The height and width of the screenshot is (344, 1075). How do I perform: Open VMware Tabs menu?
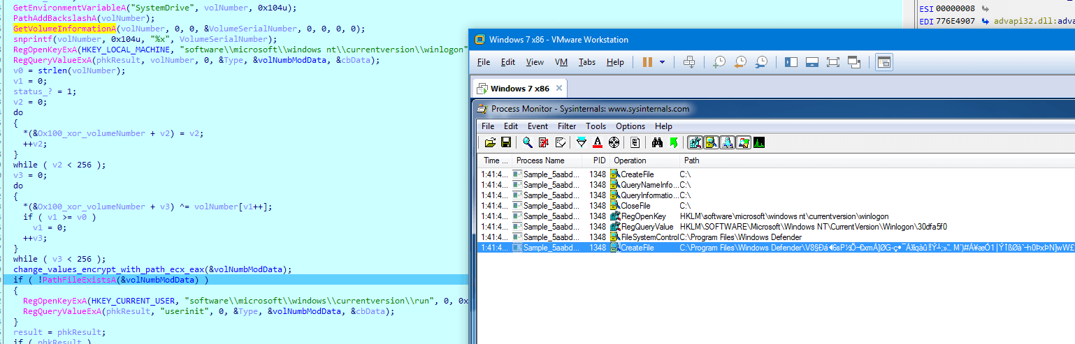pyautogui.click(x=587, y=62)
